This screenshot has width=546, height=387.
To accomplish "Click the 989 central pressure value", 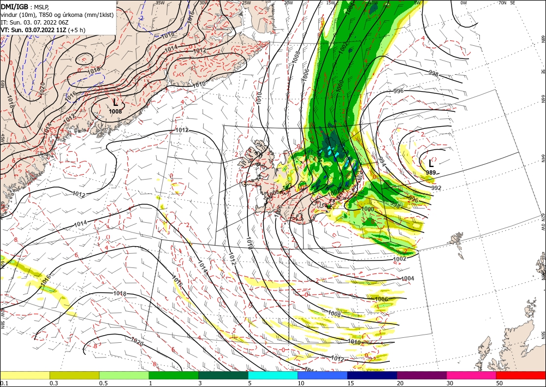I will 431,172.
